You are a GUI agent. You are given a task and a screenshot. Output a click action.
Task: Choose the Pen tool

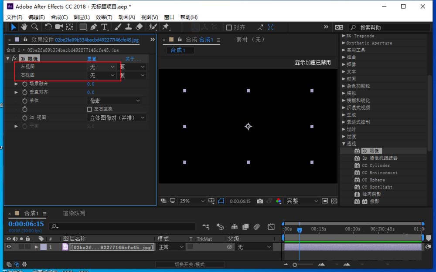pos(94,27)
